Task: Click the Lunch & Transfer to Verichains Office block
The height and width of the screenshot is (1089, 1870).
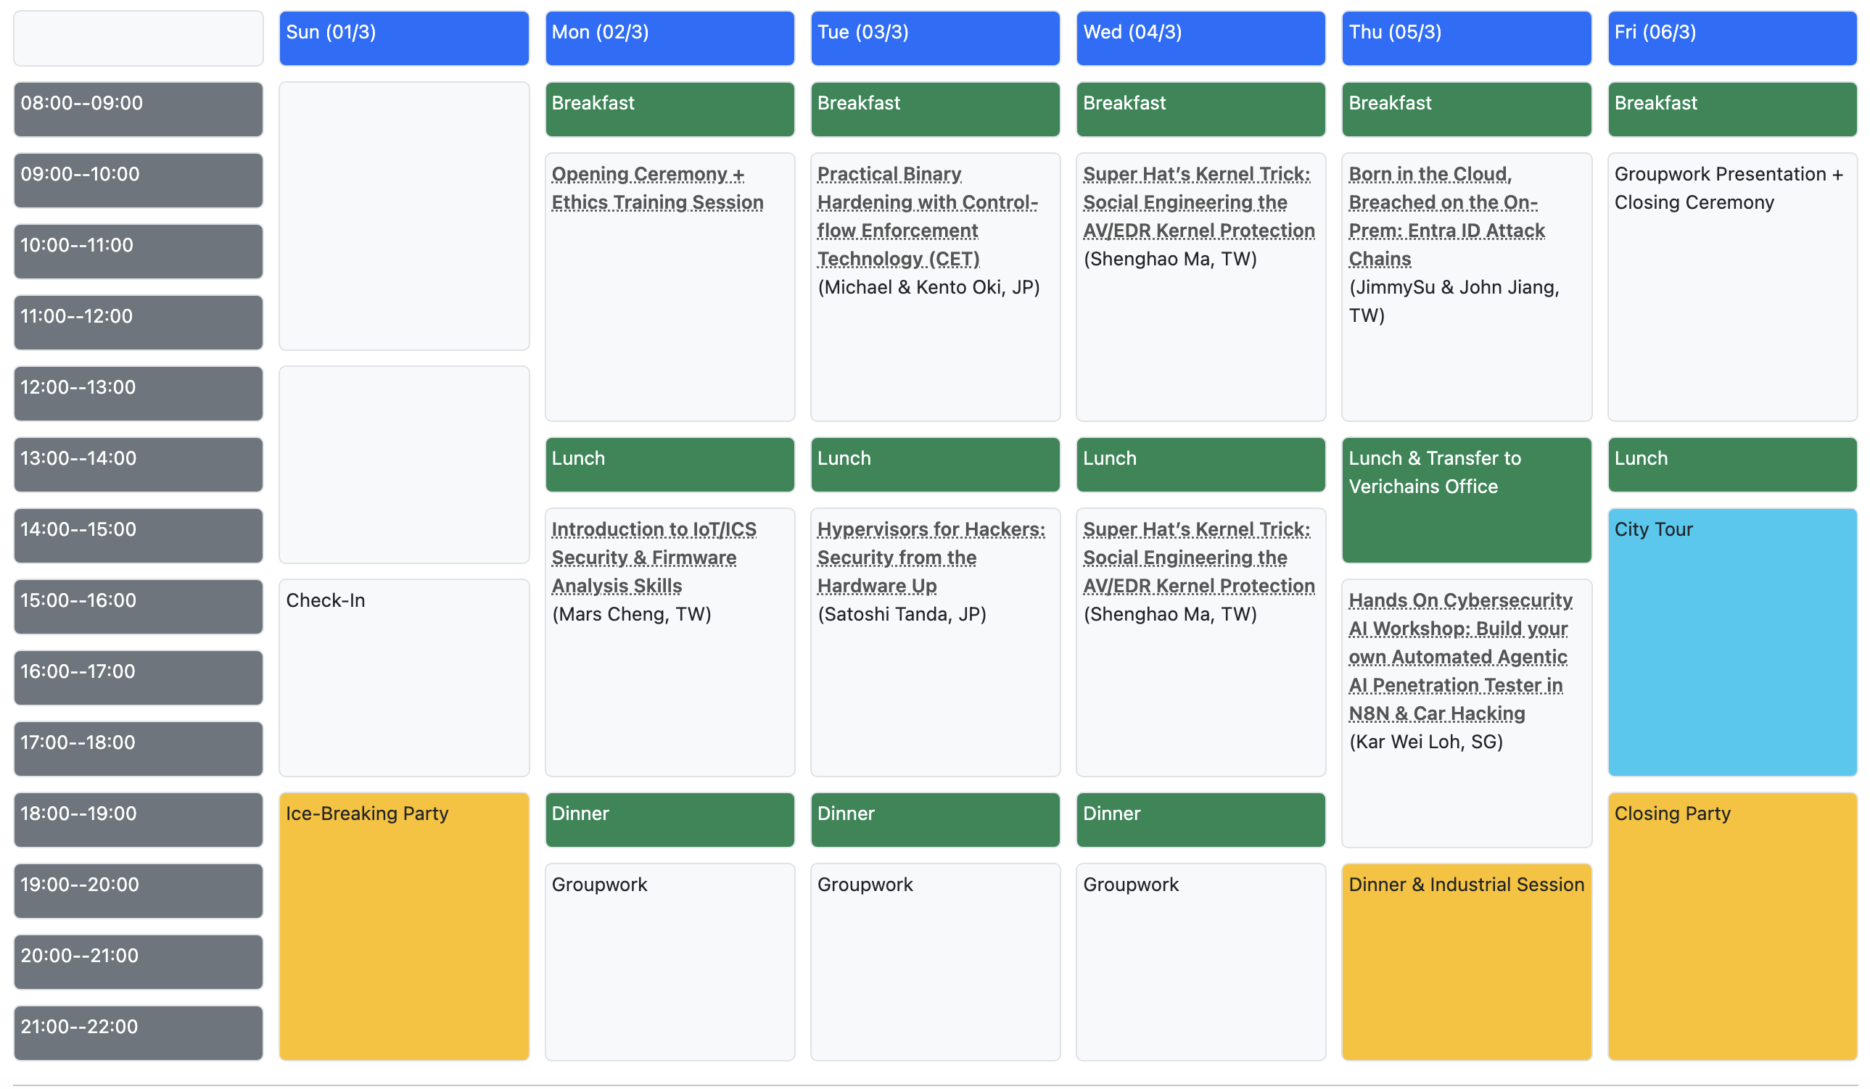Action: tap(1465, 500)
